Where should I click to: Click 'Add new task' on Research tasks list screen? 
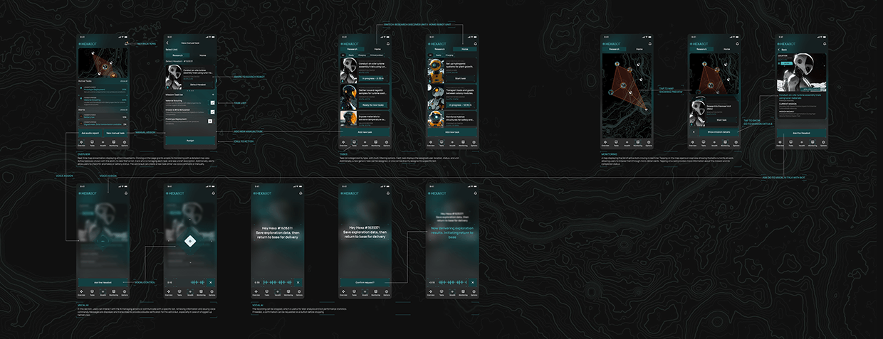[x=365, y=132]
